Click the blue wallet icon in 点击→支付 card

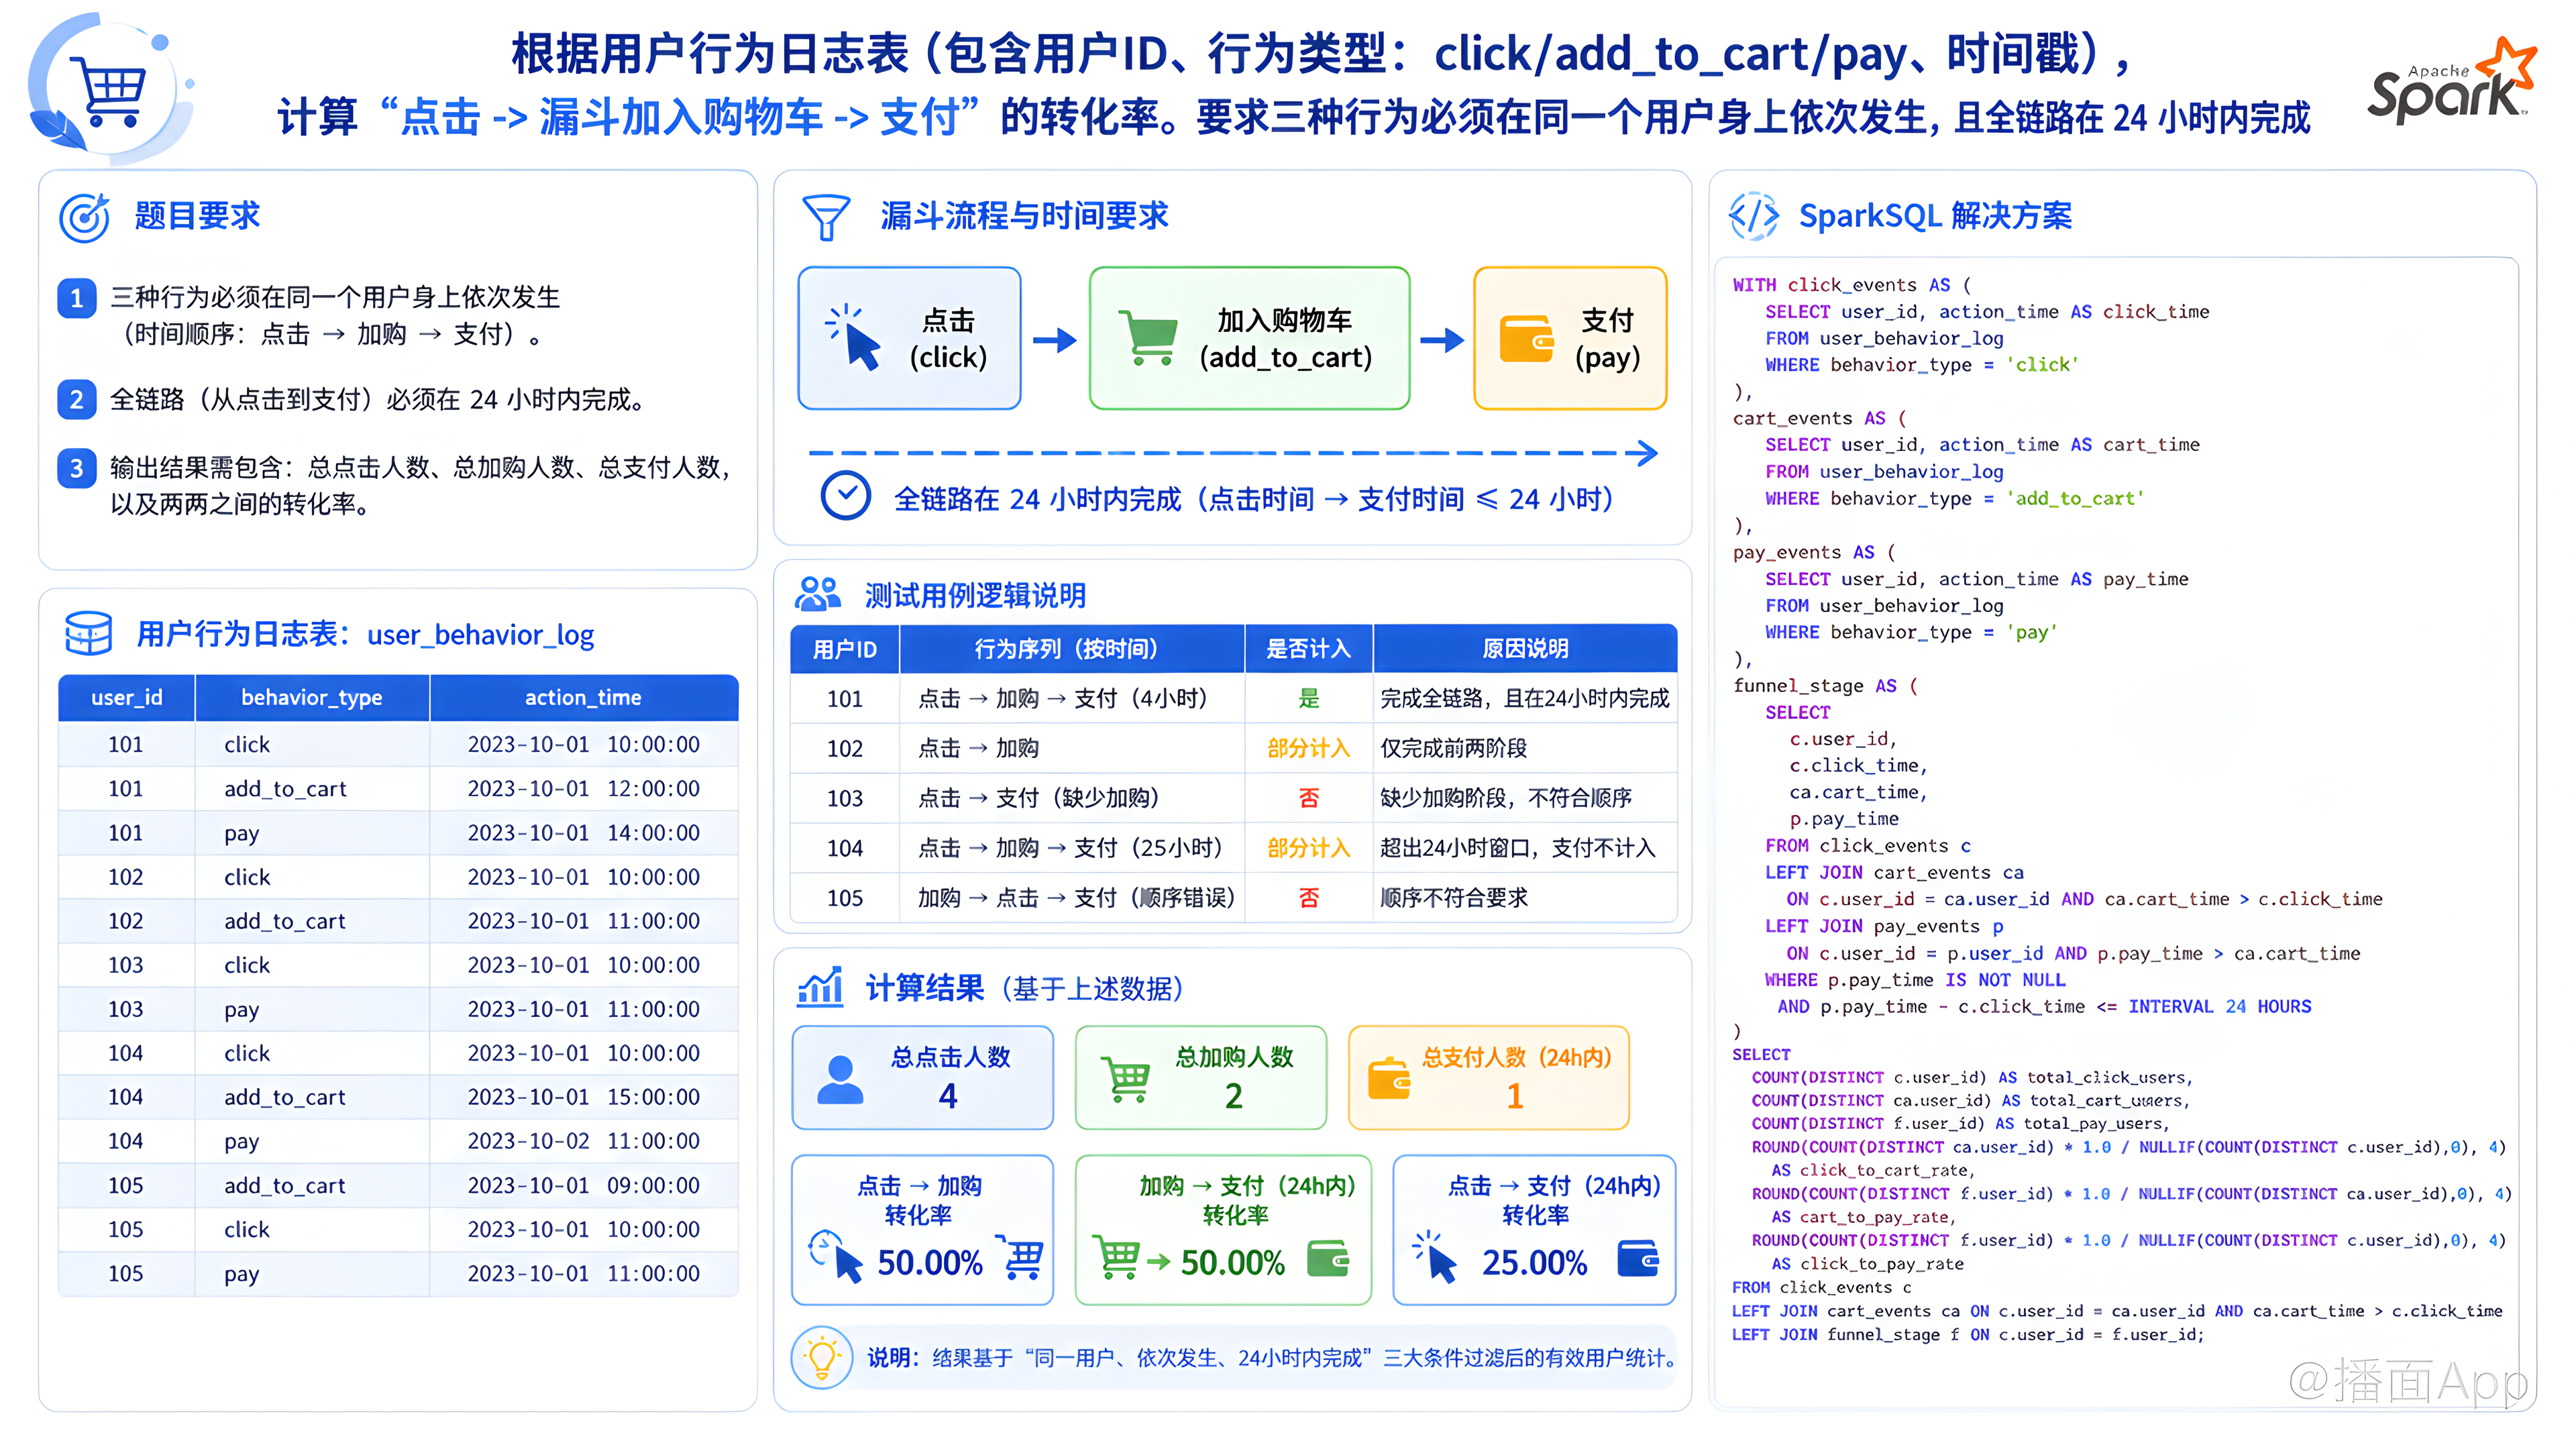coord(1638,1259)
